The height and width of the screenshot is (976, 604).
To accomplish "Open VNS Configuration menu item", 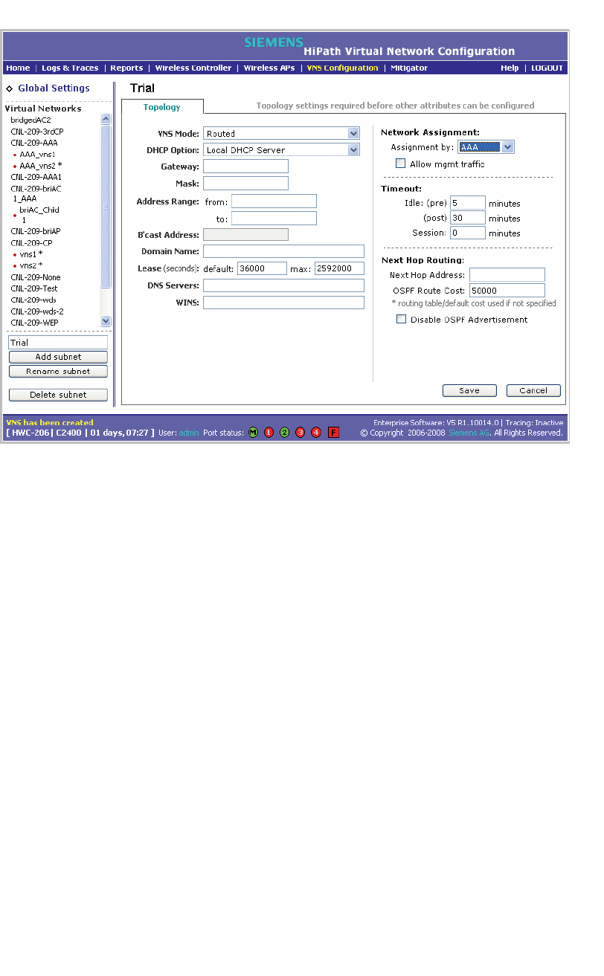I will (342, 68).
